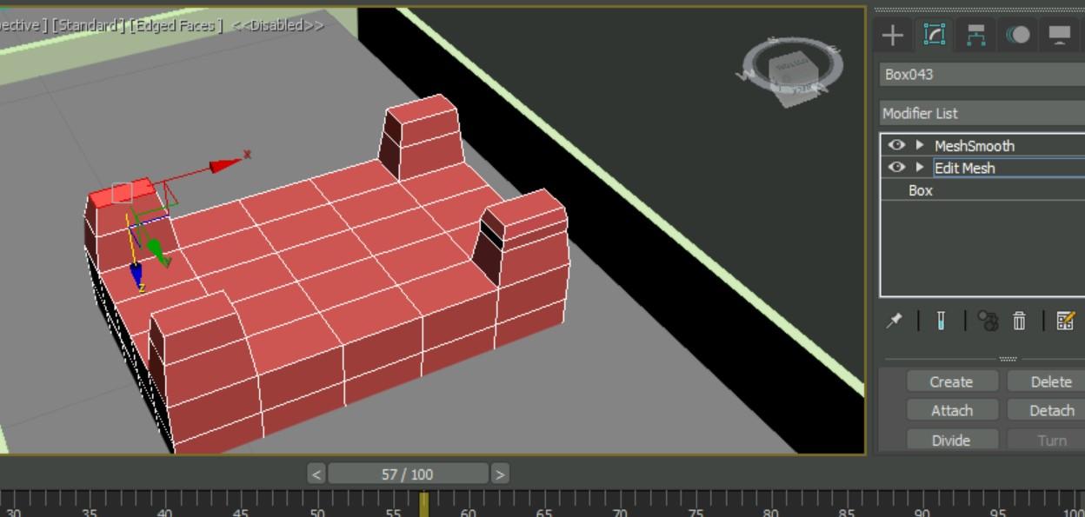Click the red X axis arrow of gizmo
Viewport: 1085px width, 517px height.
tap(227, 164)
